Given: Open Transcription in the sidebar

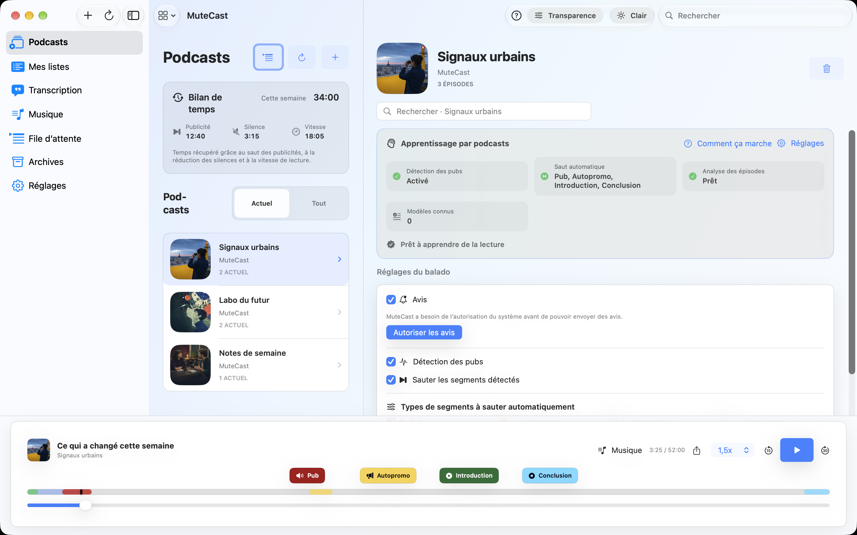Looking at the screenshot, I should coord(74,90).
